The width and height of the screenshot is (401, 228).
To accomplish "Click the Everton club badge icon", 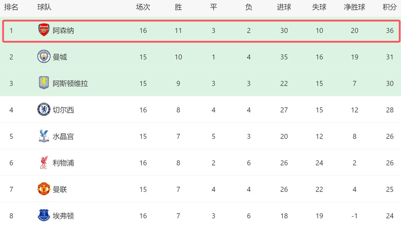I will (x=44, y=215).
